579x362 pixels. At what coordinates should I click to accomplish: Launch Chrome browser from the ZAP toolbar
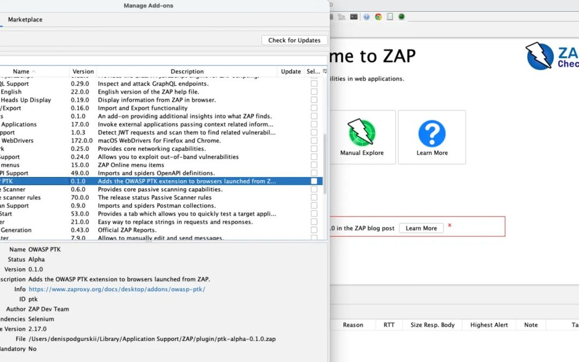pyautogui.click(x=377, y=17)
